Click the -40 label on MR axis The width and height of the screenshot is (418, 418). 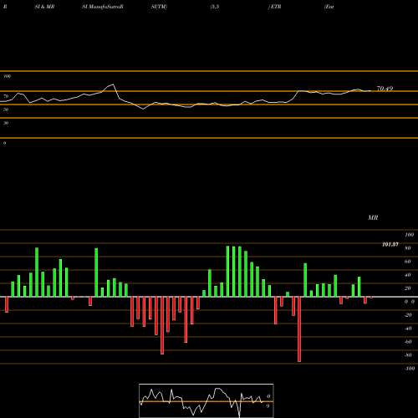(408, 329)
